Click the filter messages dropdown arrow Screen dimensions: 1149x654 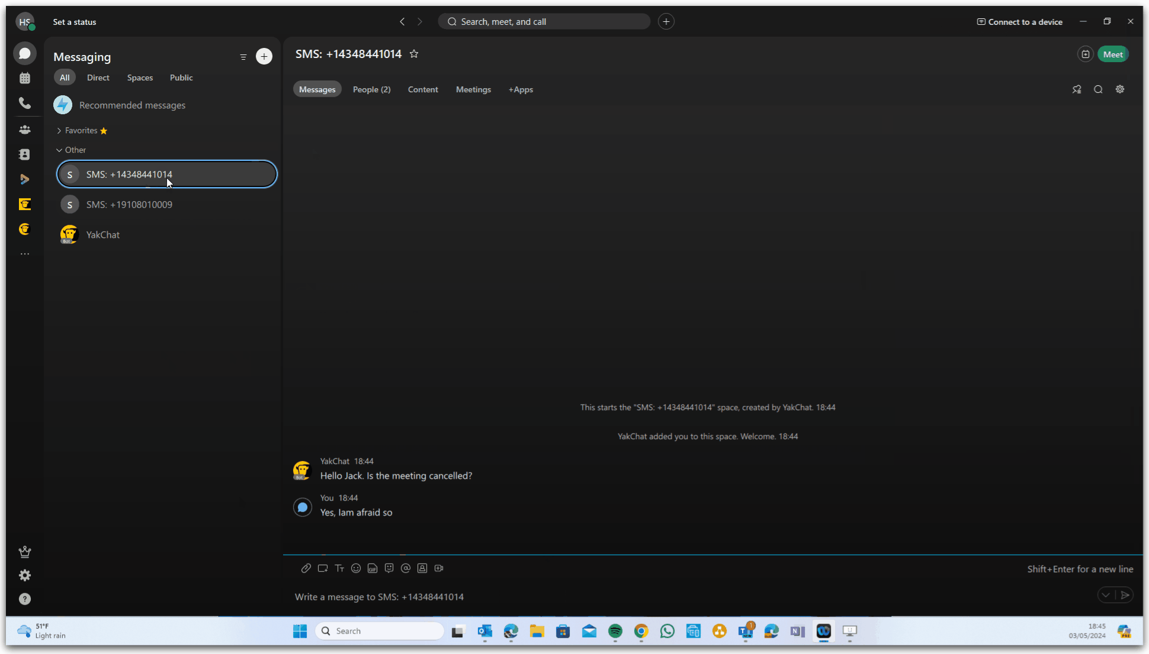tap(243, 56)
